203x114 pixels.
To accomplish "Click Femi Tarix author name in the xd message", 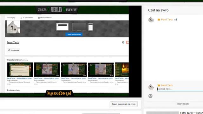I will 167,20.
